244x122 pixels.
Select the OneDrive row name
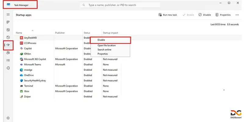tap(29, 75)
